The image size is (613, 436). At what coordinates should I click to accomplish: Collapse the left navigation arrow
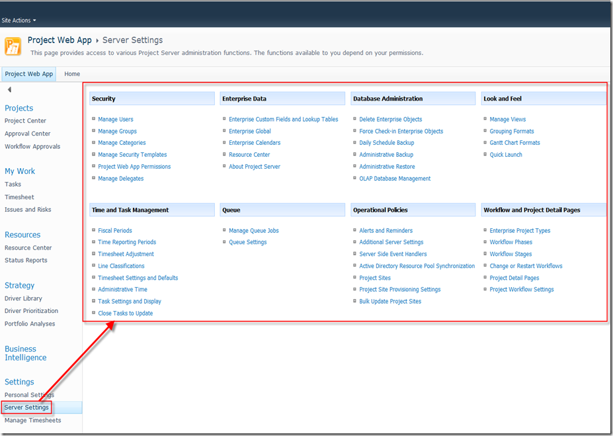[x=9, y=89]
